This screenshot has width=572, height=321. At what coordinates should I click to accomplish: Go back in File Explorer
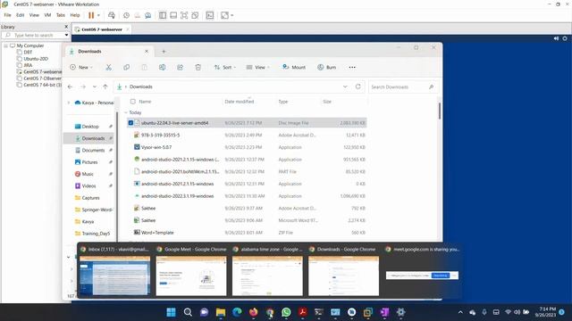70,86
